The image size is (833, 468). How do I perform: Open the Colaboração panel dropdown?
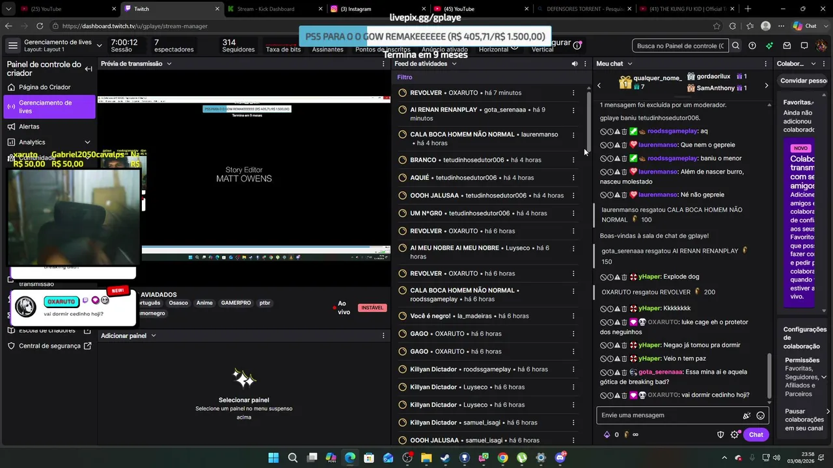click(813, 64)
